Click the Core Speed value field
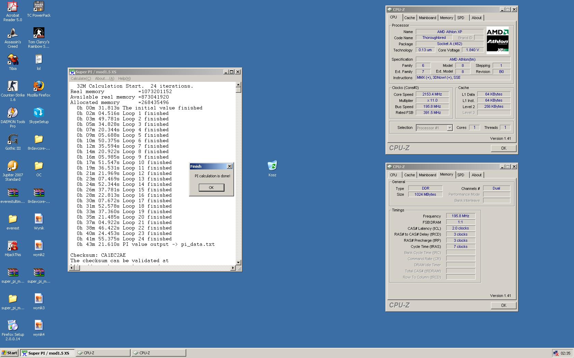Viewport: 574px width, 358px height. [432, 94]
